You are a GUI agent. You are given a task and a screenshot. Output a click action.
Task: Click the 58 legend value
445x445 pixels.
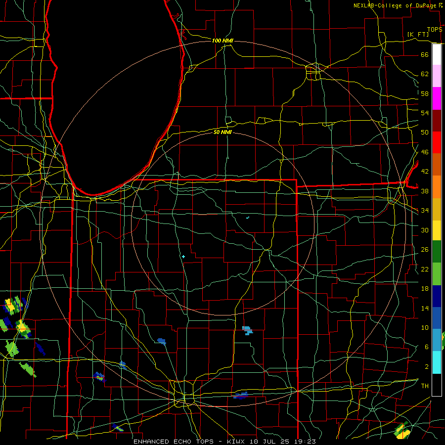point(425,93)
